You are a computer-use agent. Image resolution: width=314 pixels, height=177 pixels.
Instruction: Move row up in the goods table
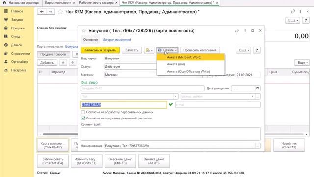63,63
